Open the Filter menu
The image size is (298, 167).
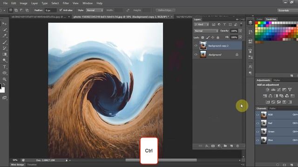66,3
